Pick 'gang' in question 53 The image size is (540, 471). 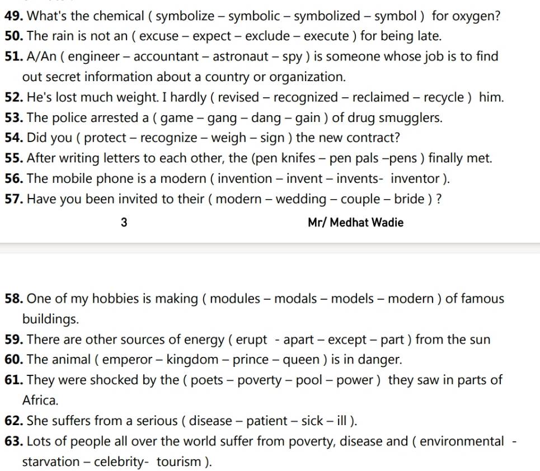pyautogui.click(x=222, y=118)
